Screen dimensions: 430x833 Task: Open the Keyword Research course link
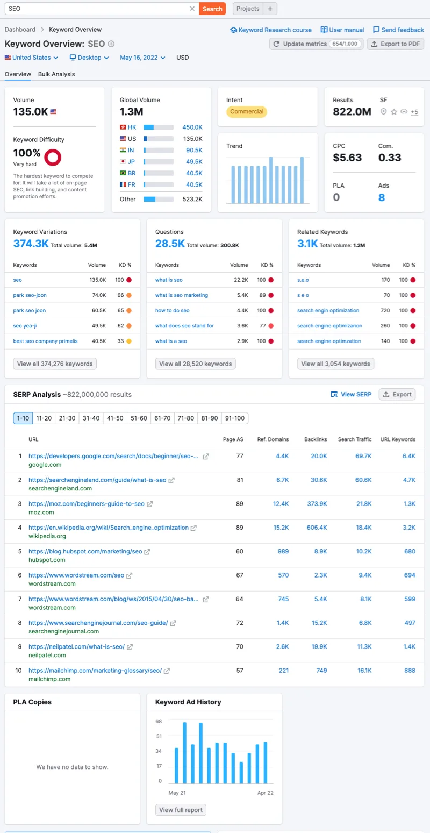click(271, 30)
